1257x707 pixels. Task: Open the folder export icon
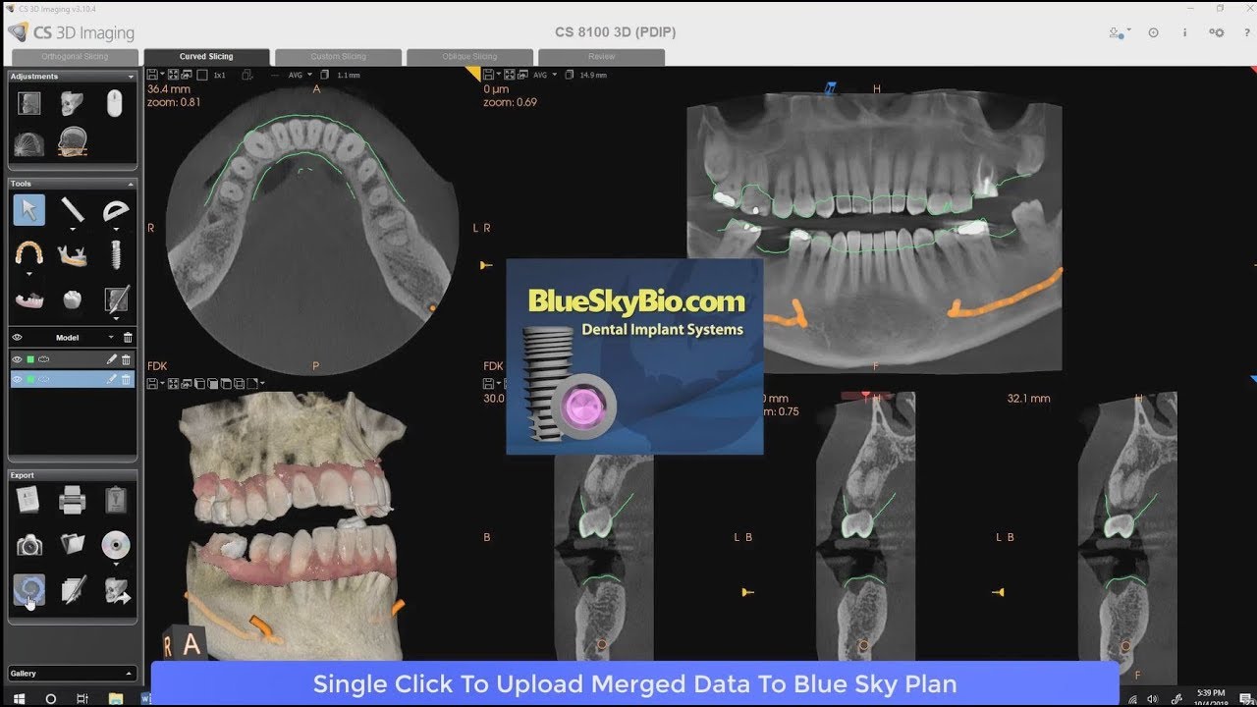click(x=73, y=544)
